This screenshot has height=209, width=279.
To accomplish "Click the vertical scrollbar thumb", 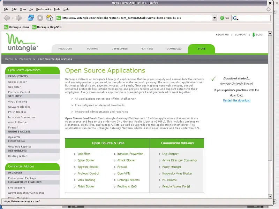I will pos(270,98).
